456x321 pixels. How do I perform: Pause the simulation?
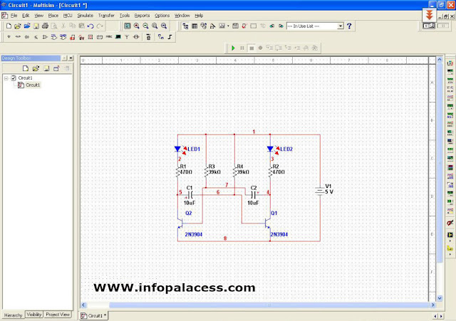(242, 48)
